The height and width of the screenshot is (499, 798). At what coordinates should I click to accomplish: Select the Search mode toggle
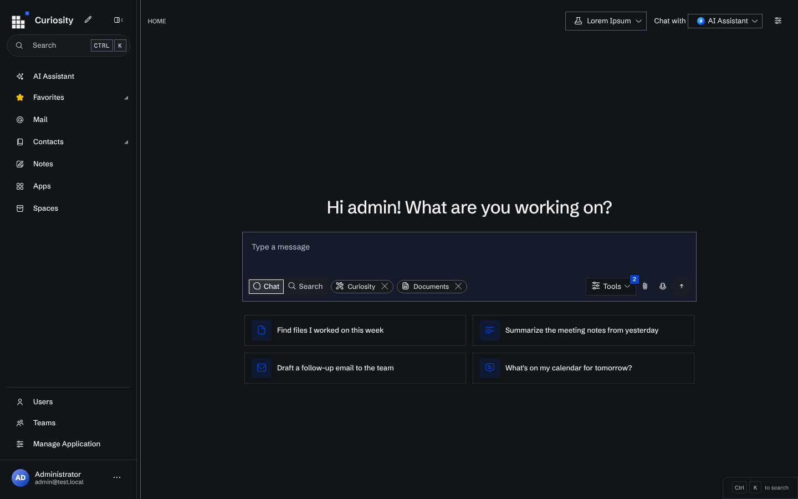(x=305, y=287)
